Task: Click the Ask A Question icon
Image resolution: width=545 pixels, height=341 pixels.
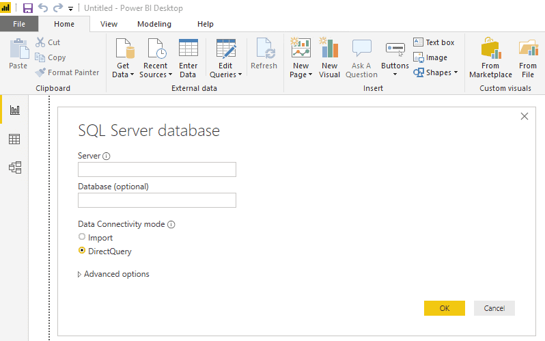Action: click(361, 49)
